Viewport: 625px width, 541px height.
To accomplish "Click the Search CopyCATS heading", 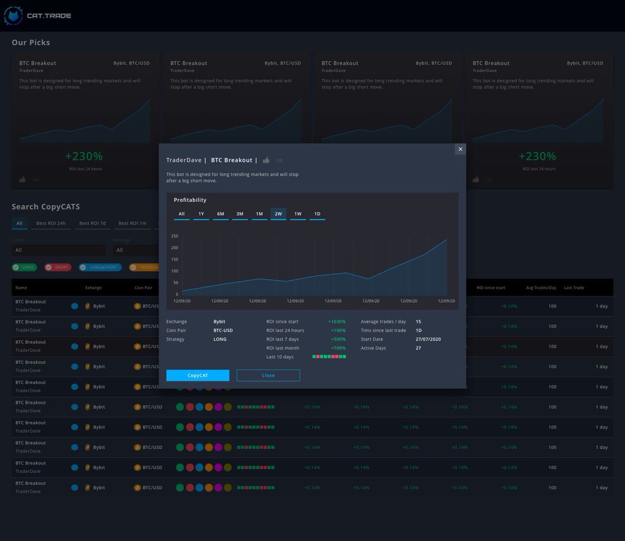I will click(46, 207).
